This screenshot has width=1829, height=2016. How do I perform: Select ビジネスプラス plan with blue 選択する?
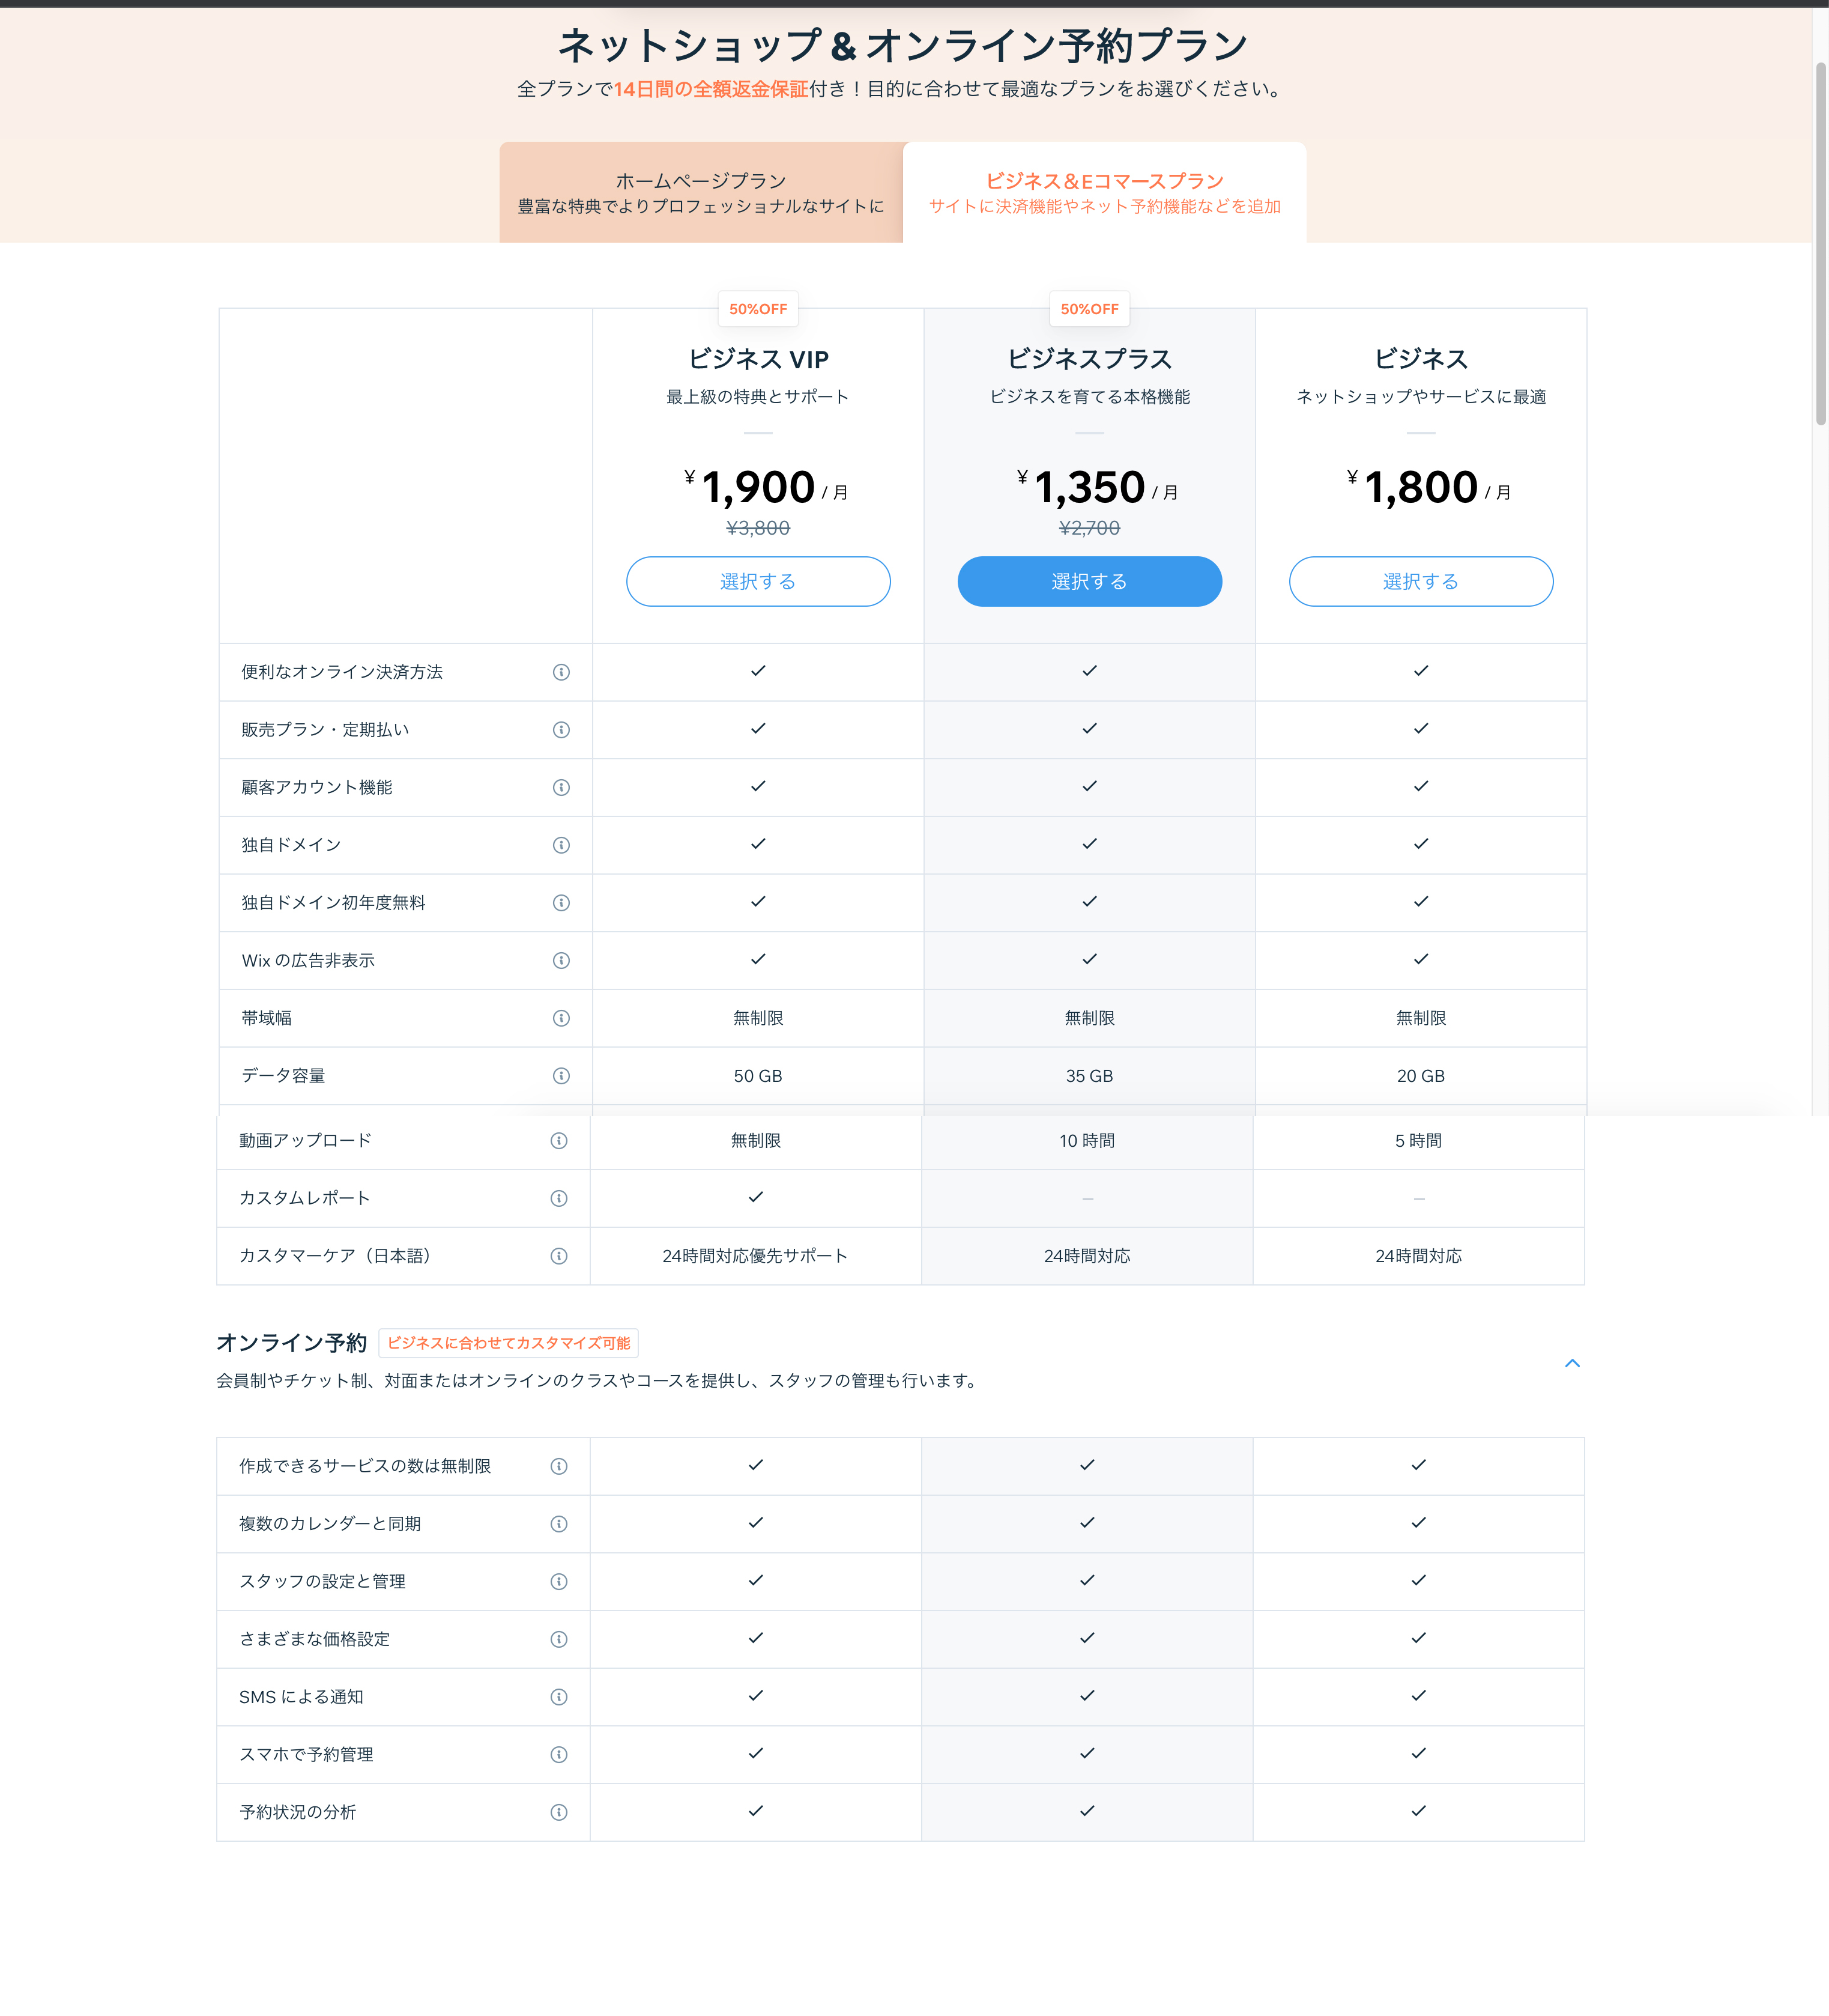(x=1089, y=582)
